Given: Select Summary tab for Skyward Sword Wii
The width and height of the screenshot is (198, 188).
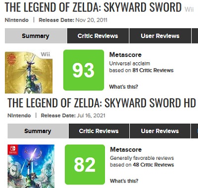Looking at the screenshot, I should [x=36, y=36].
